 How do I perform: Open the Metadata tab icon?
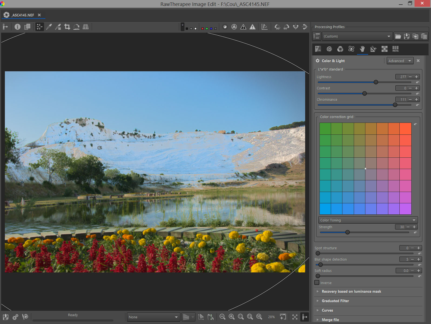pyautogui.click(x=395, y=49)
